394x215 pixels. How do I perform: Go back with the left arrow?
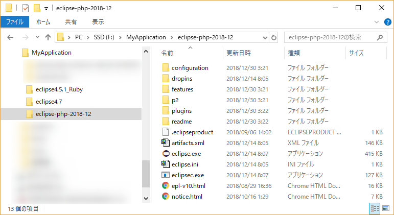(x=10, y=37)
